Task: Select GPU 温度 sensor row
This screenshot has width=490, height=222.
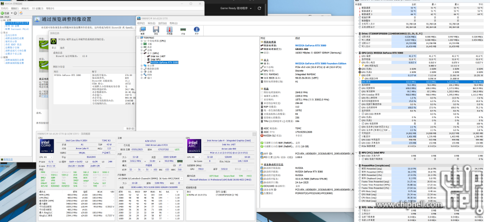Action: 422,56
